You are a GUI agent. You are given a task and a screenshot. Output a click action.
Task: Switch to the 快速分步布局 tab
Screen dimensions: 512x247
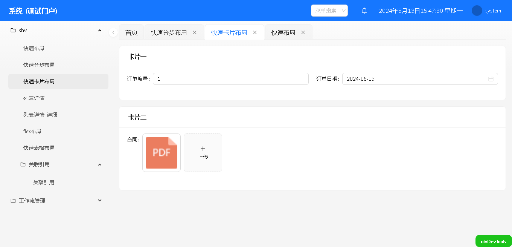[x=169, y=33]
